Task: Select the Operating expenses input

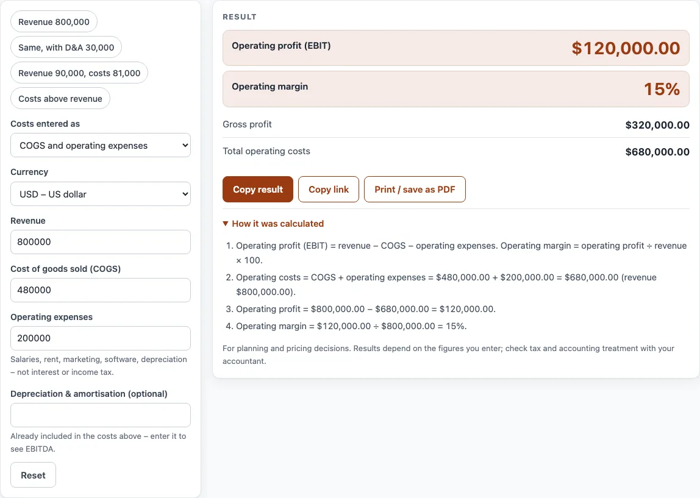Action: pyautogui.click(x=101, y=338)
